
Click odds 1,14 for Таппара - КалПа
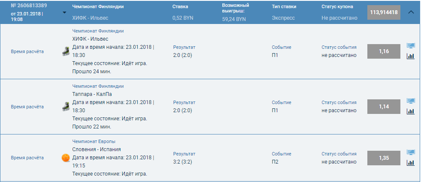pos(384,107)
